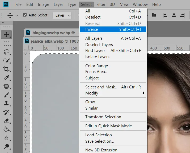Image resolution: width=190 pixels, height=153 pixels.
Task: Select the History Brush tool
Action: click(6, 112)
